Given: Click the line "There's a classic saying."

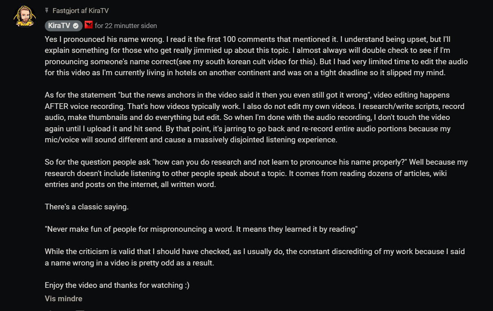Looking at the screenshot, I should pos(87,207).
